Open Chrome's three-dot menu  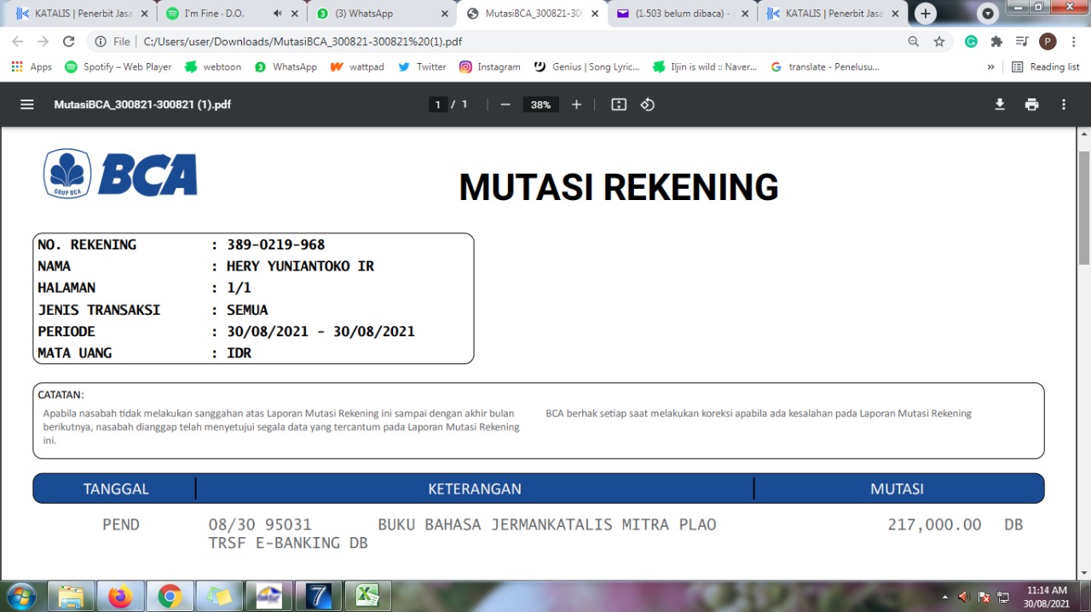click(x=1073, y=41)
